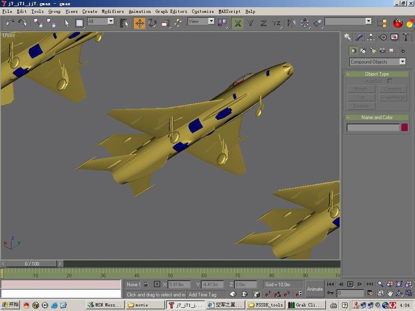
Task: Click the Align tool icon
Action: click(317, 23)
